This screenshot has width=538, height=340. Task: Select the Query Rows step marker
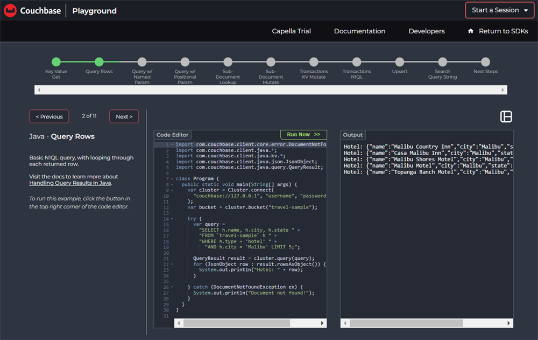99,62
